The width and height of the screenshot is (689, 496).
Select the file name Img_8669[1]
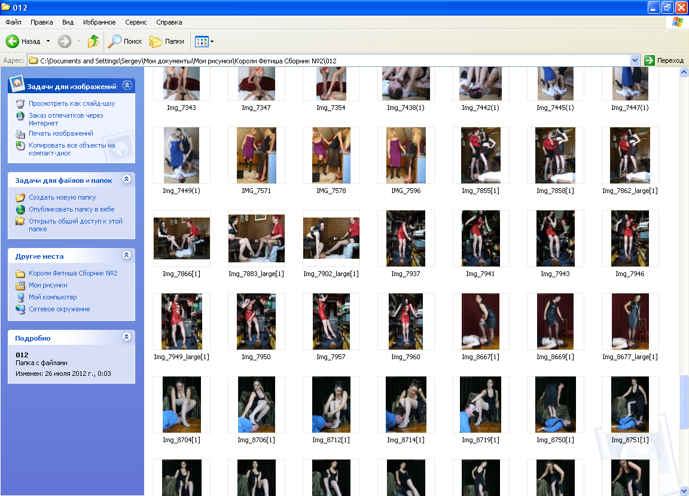pyautogui.click(x=555, y=357)
